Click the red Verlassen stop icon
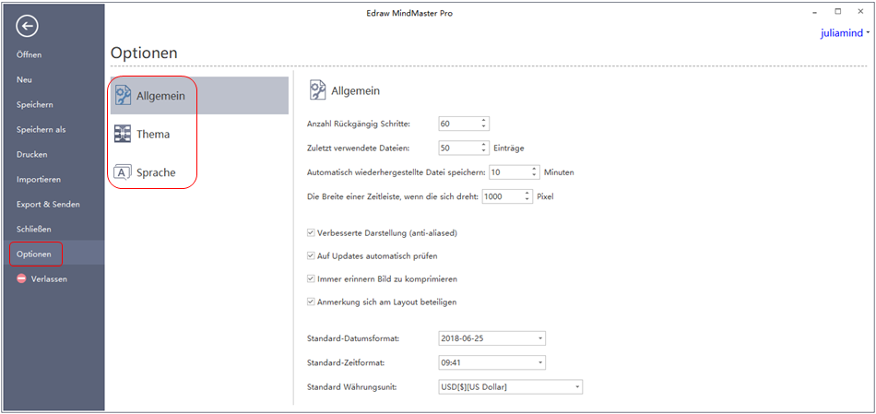The width and height of the screenshot is (876, 414). click(x=22, y=278)
